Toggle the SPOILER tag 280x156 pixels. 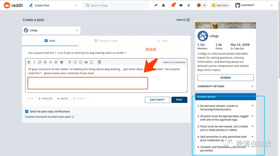[46, 99]
